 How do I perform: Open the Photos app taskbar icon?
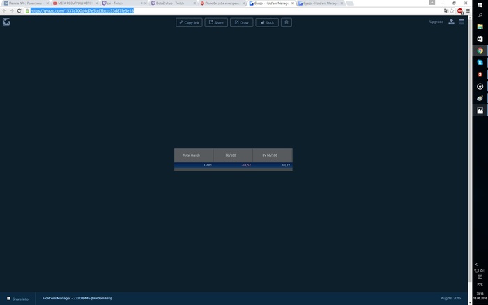[x=480, y=111]
